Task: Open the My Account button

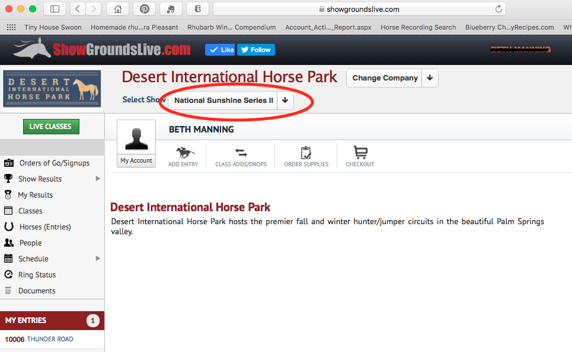Action: click(x=136, y=160)
